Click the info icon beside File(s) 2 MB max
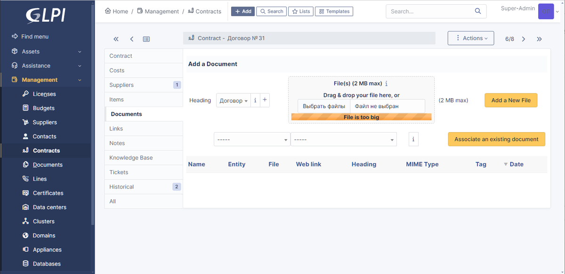Viewport: 565px width, 274px height. pos(386,84)
